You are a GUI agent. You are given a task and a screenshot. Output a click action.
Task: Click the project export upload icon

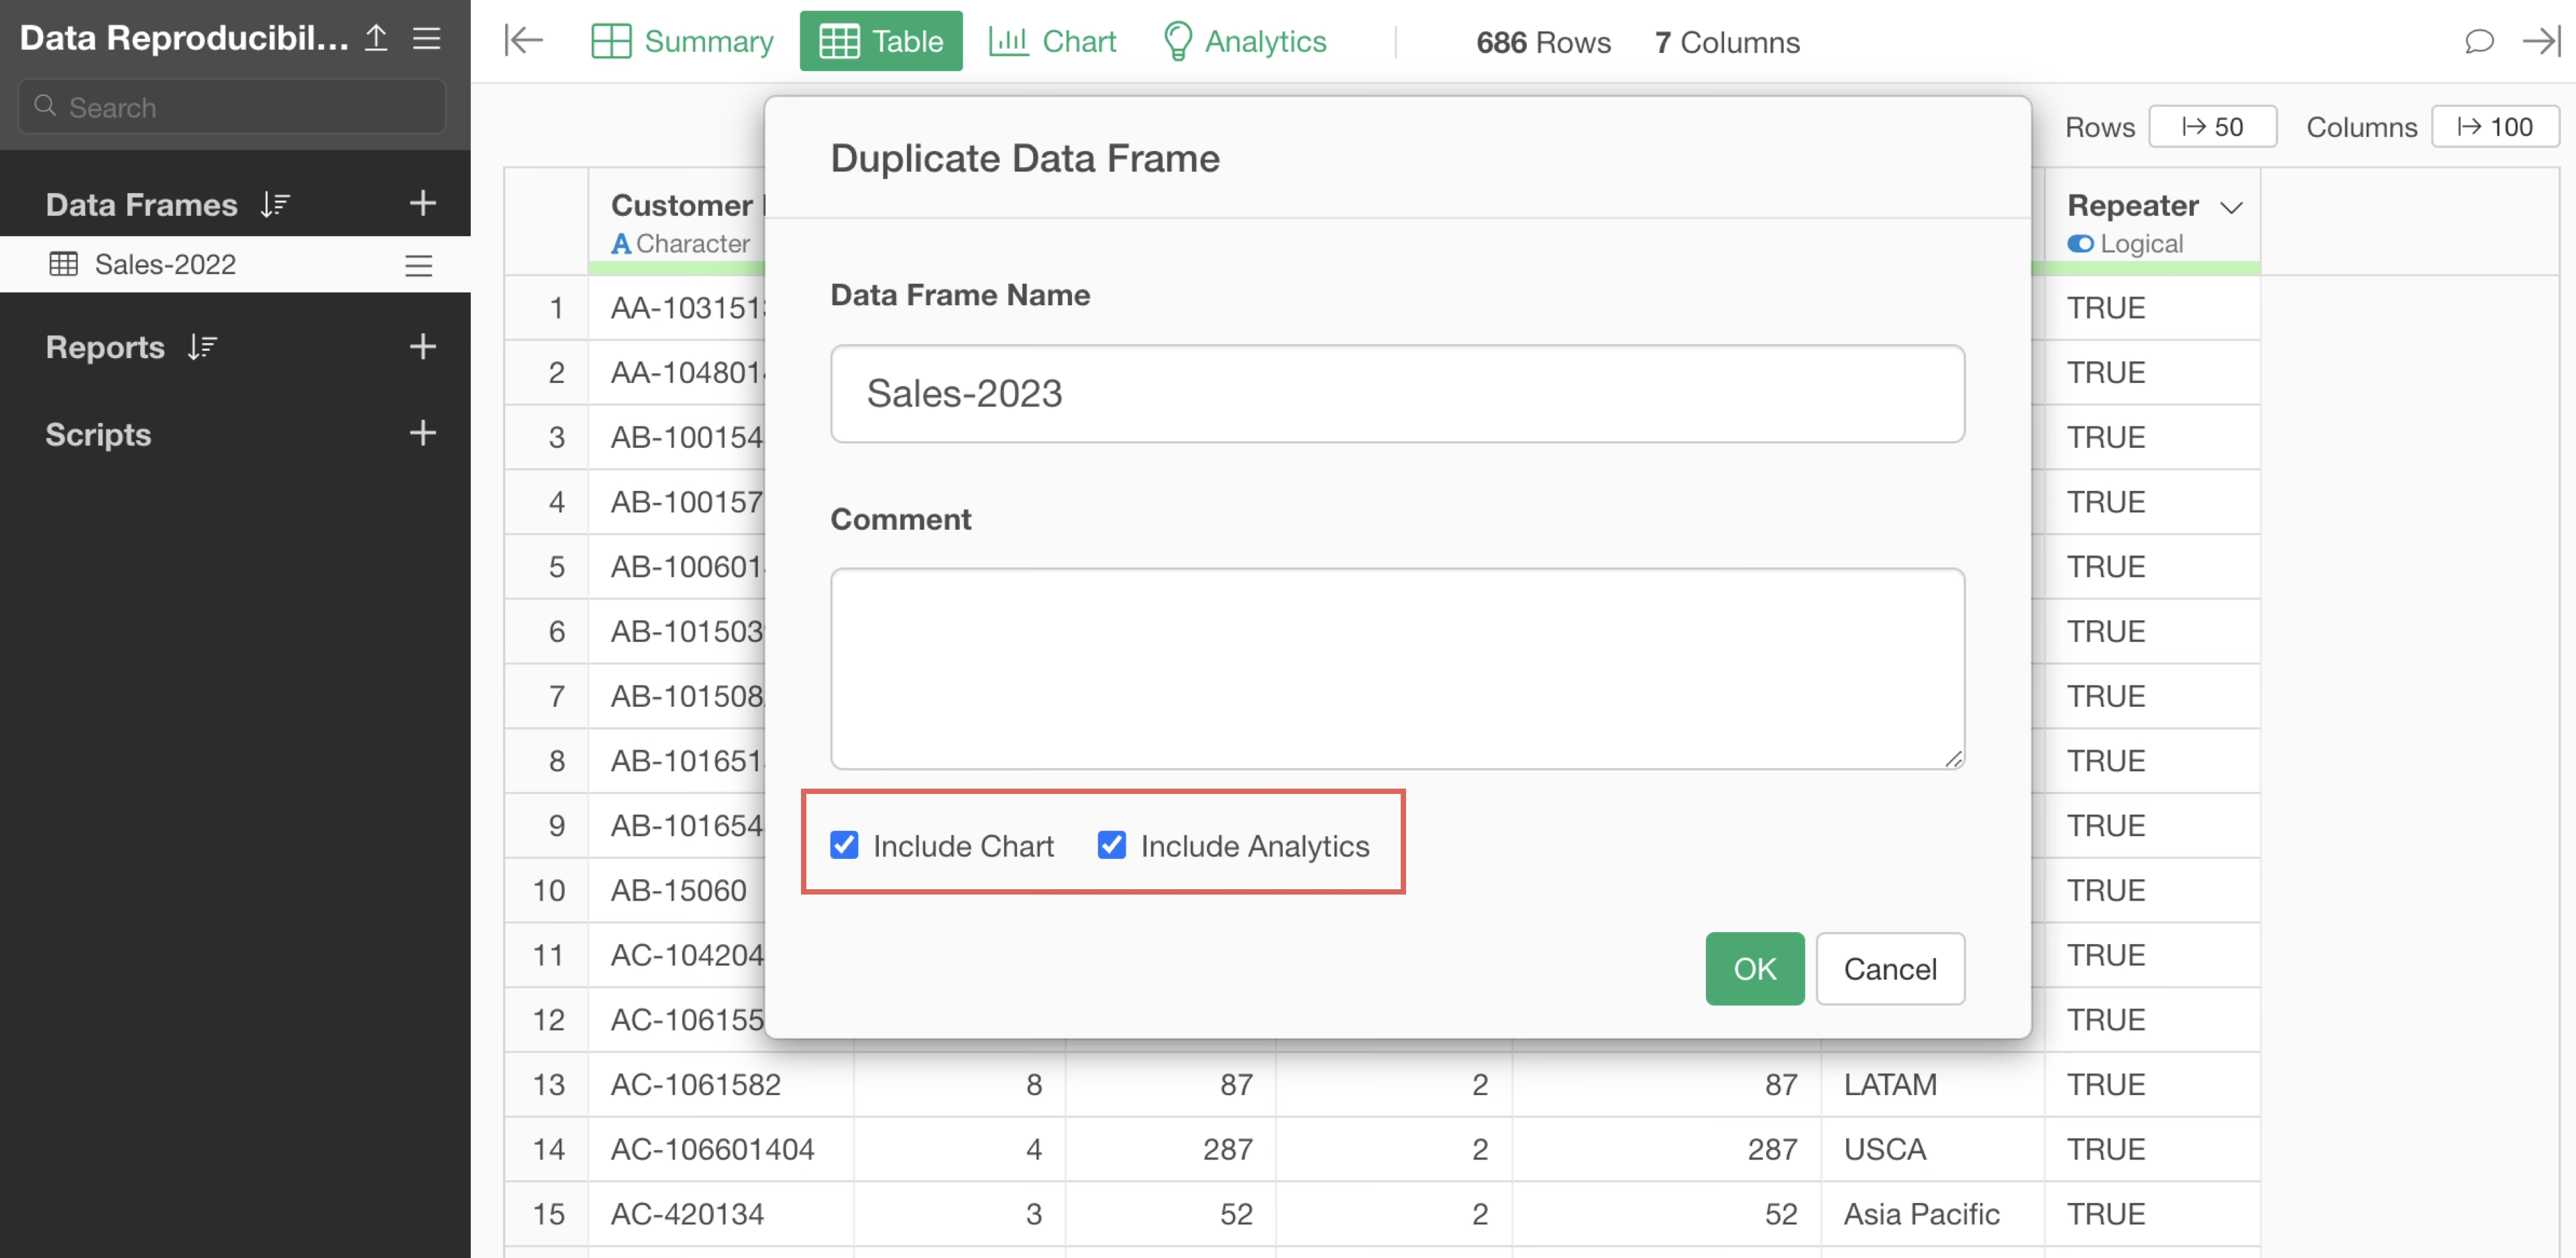coord(376,38)
